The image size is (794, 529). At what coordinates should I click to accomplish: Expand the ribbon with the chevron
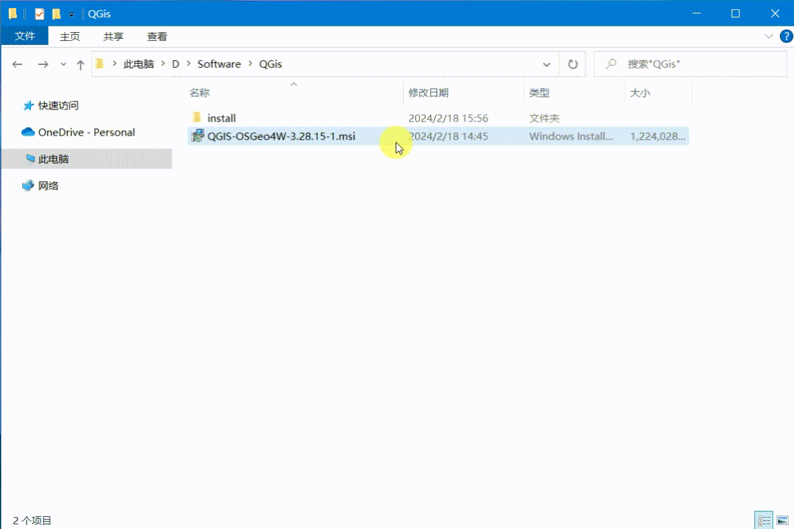point(768,36)
